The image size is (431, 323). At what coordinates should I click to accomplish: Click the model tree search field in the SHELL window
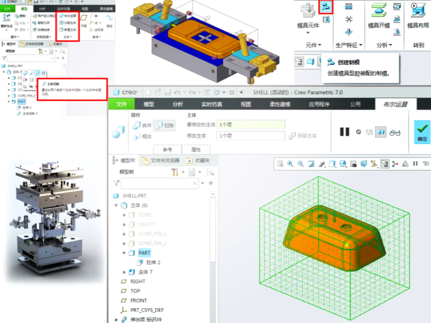(x=160, y=183)
